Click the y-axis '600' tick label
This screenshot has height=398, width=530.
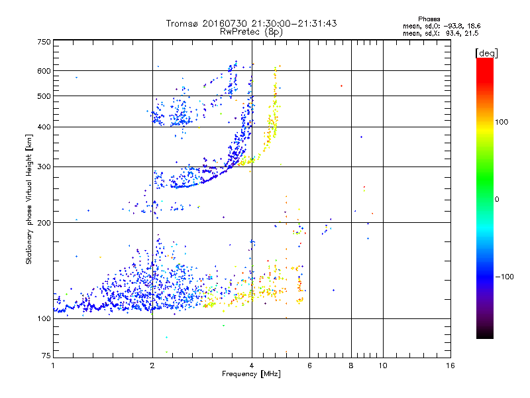(44, 71)
